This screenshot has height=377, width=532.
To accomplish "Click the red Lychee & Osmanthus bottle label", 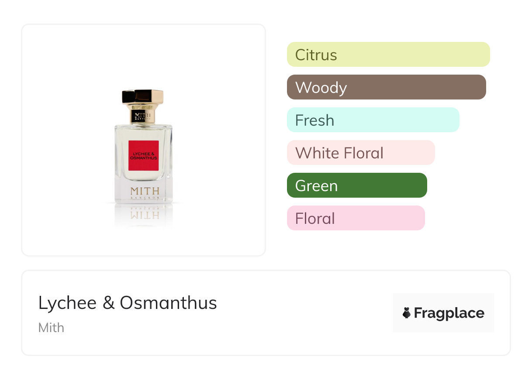I will 143,156.
